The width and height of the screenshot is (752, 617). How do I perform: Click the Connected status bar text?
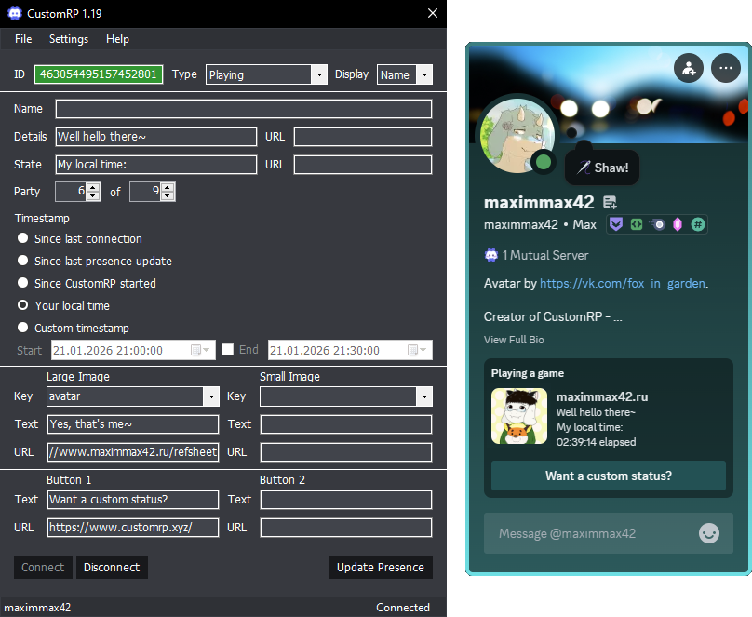click(403, 608)
